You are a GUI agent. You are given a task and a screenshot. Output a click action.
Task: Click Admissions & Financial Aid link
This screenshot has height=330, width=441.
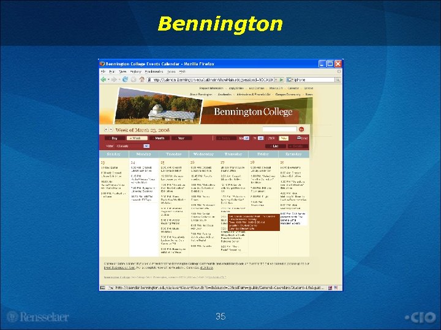click(254, 95)
